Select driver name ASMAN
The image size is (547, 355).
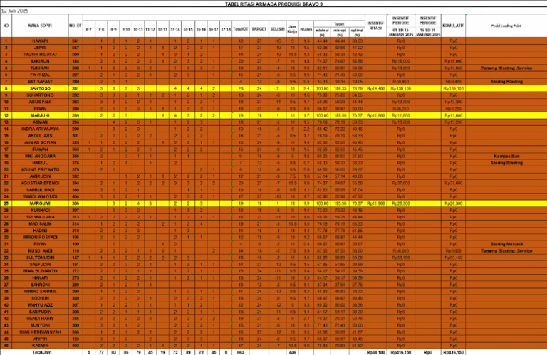[x=40, y=122]
